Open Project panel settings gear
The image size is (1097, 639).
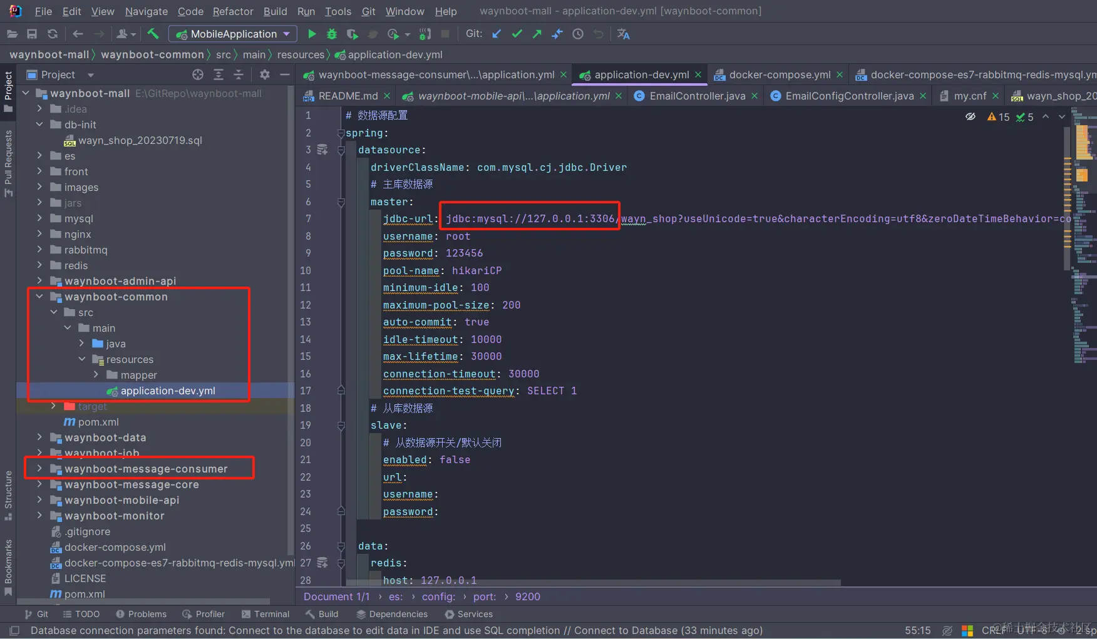point(265,74)
